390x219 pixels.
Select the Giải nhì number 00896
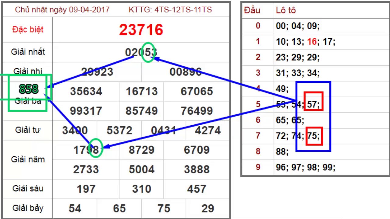[x=185, y=72]
